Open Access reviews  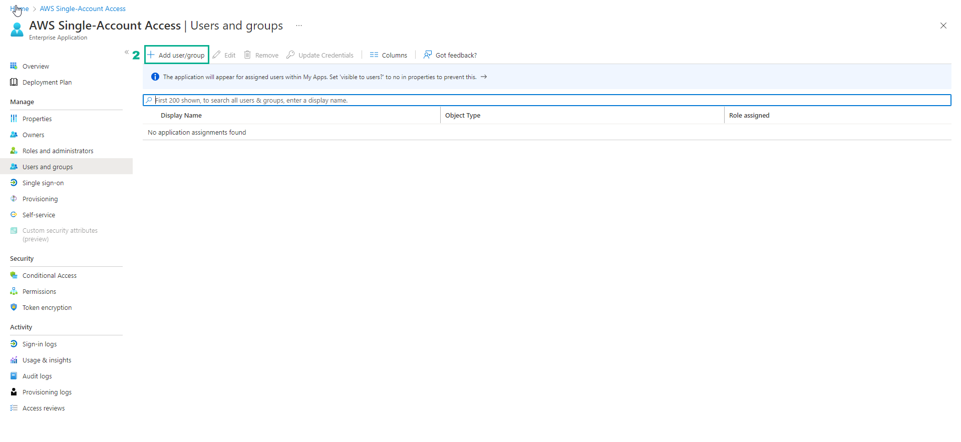click(x=44, y=408)
